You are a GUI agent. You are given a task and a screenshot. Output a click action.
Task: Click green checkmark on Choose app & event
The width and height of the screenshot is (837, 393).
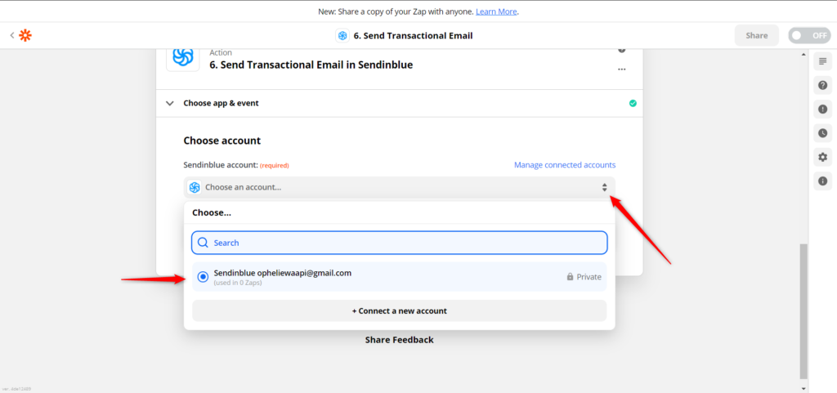tap(633, 104)
